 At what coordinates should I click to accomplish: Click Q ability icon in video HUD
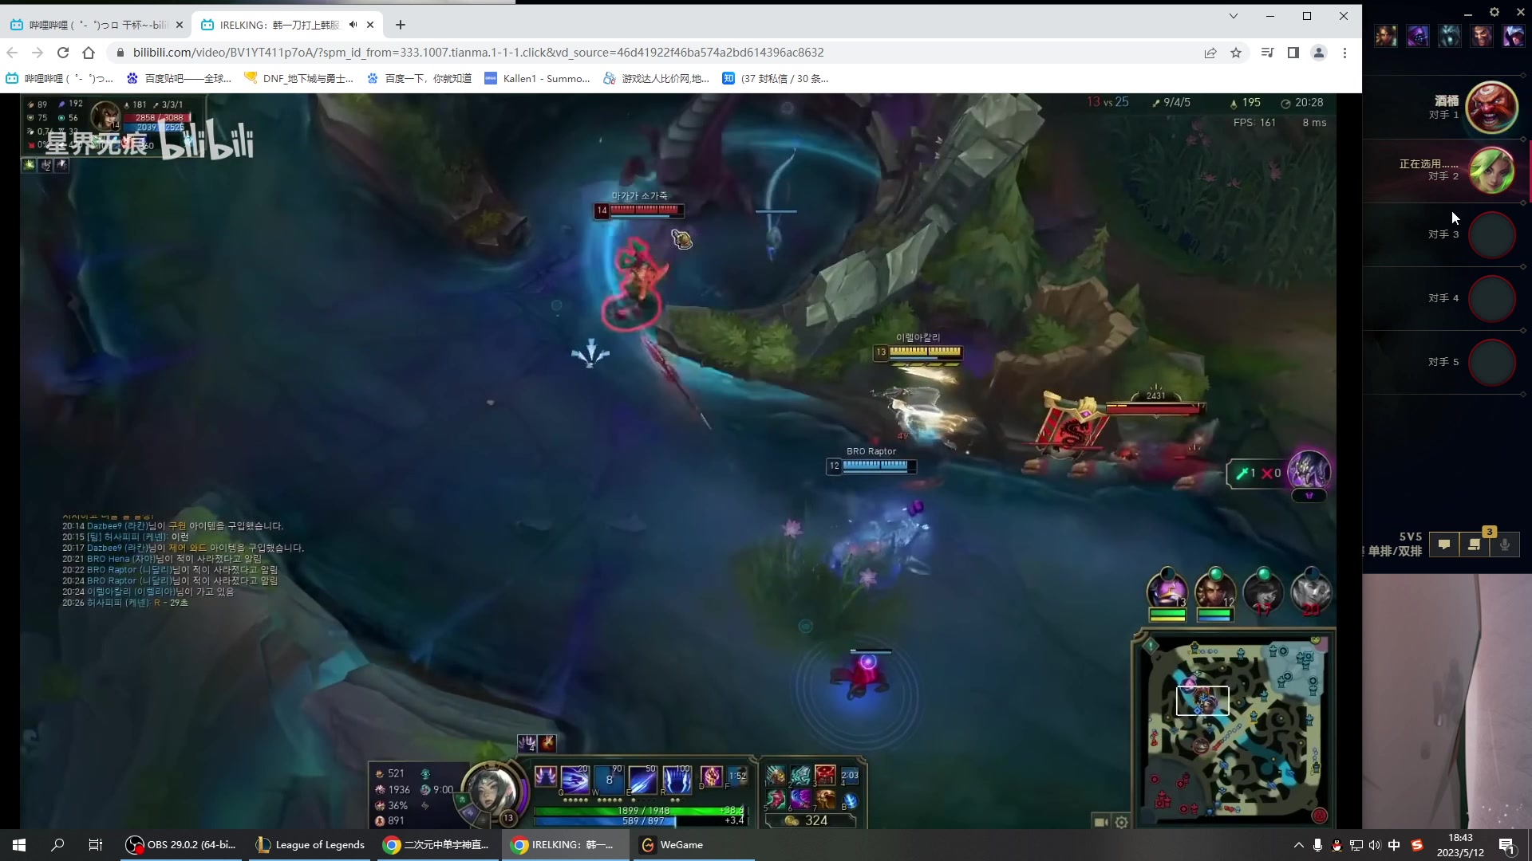[575, 780]
